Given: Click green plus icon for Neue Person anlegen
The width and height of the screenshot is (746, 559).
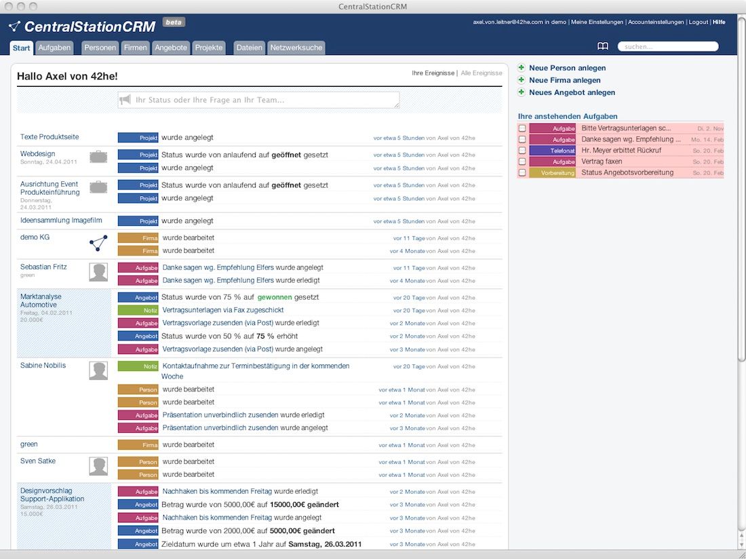Looking at the screenshot, I should (522, 68).
